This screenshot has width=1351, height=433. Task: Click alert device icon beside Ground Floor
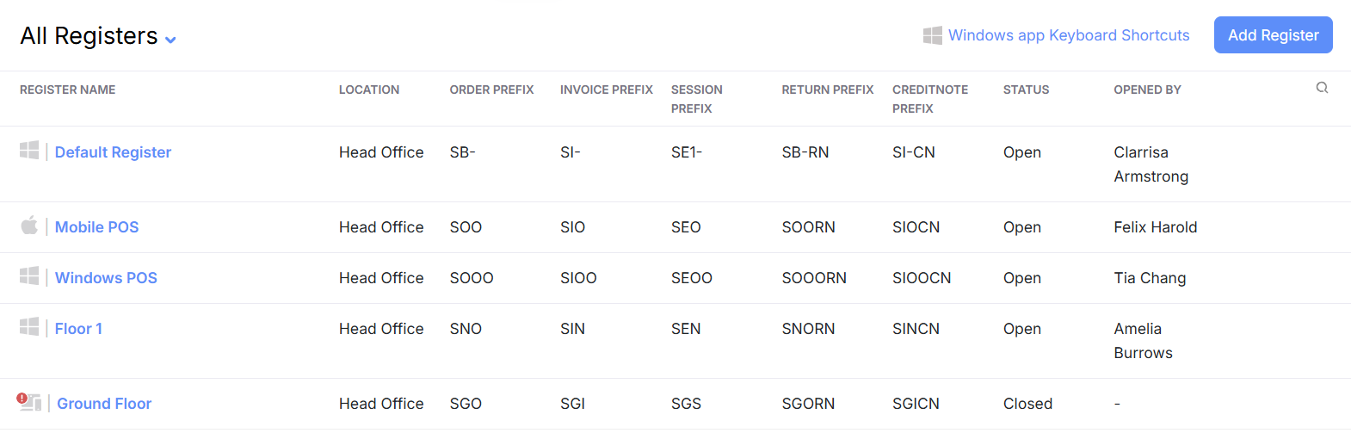[29, 402]
